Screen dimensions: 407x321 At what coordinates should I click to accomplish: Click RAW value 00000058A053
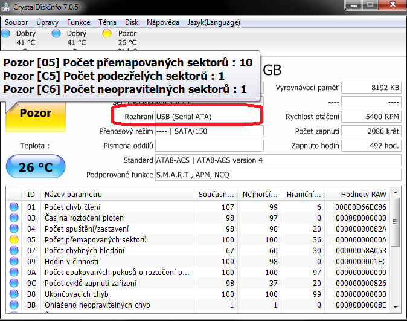(x=361, y=251)
